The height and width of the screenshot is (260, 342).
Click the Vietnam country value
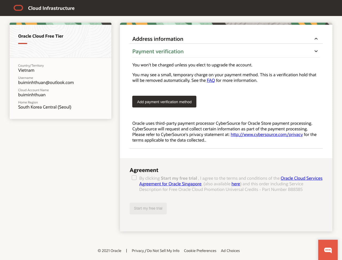pos(26,70)
